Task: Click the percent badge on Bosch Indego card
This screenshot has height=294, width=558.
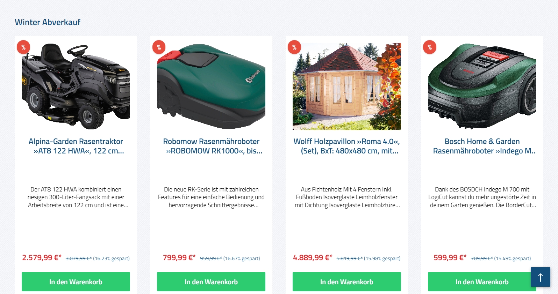Action: pos(430,47)
